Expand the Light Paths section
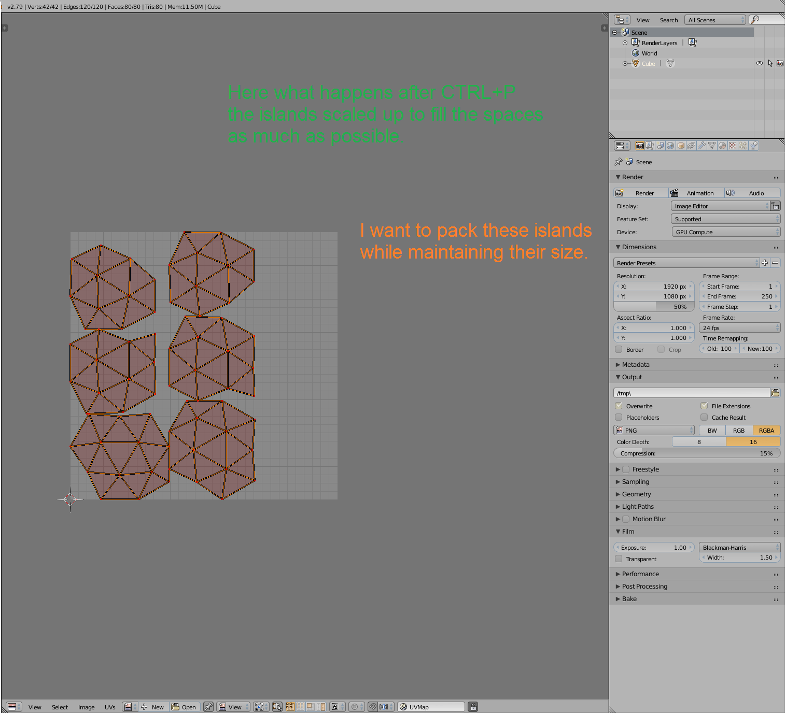The height and width of the screenshot is (714, 786). [x=637, y=506]
